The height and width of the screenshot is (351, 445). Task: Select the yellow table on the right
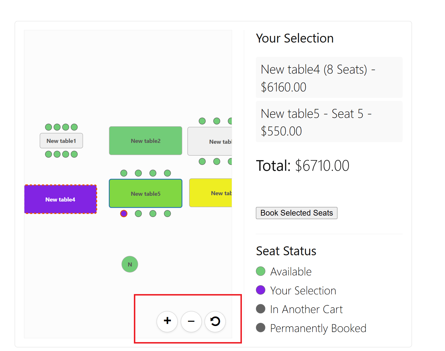click(x=211, y=193)
